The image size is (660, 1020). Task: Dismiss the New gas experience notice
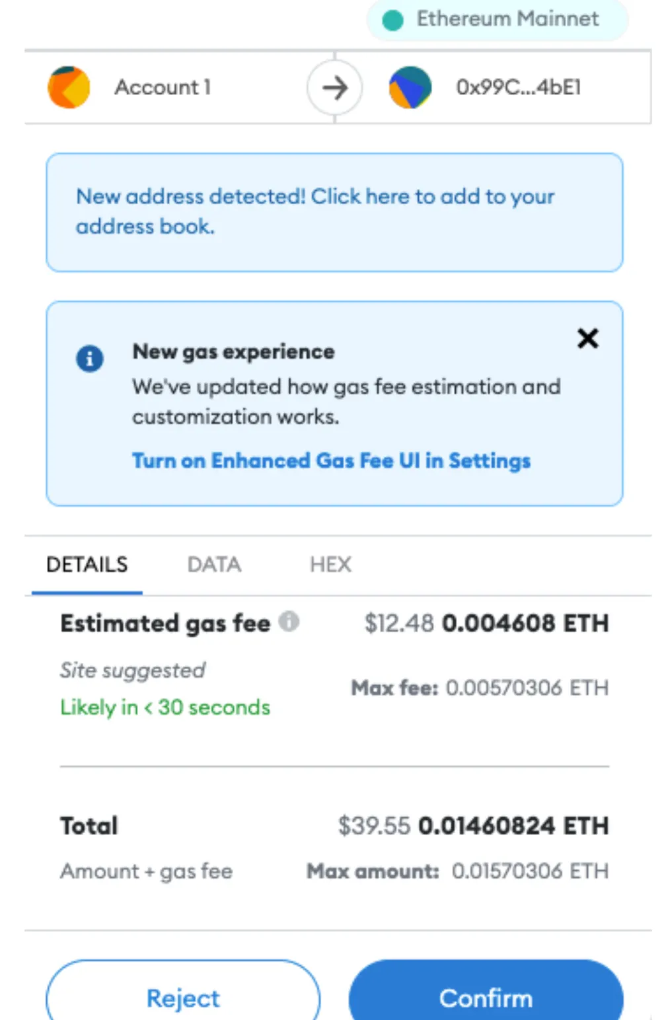[x=587, y=338]
